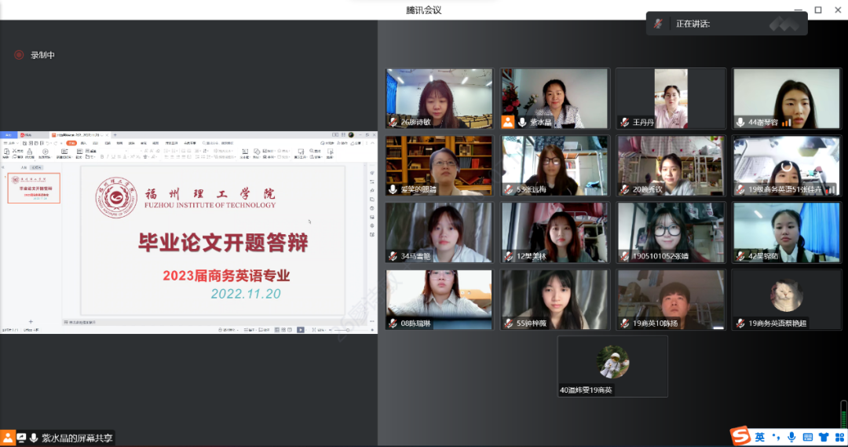848x447 pixels.
Task: Click the Sogou input method logo
Action: tap(740, 436)
